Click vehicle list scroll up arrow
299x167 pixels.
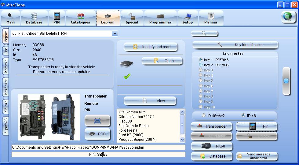[182, 112]
